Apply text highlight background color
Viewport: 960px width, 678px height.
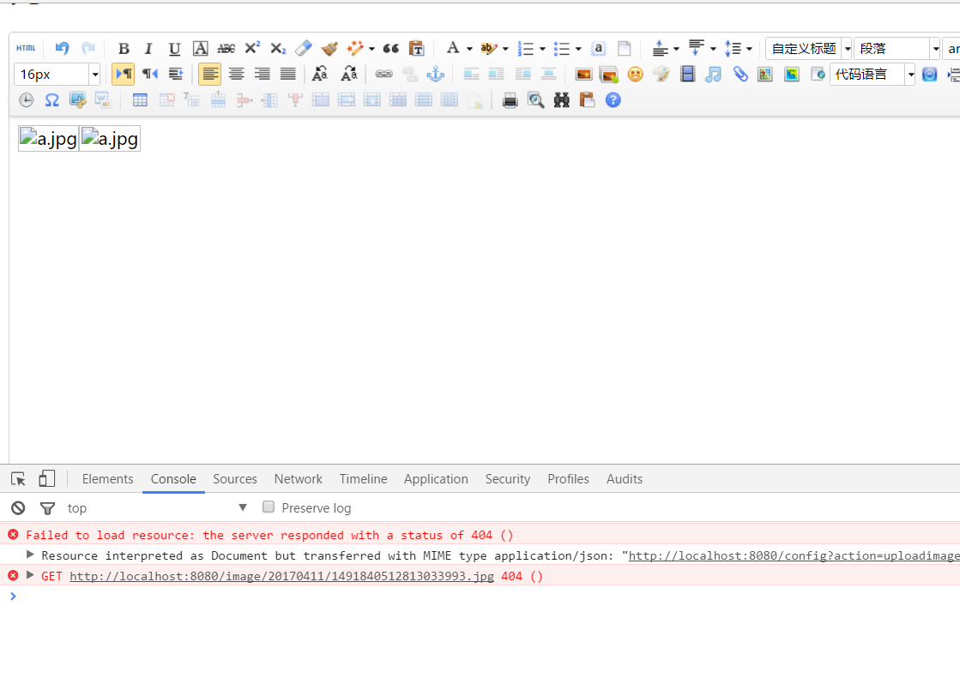pyautogui.click(x=488, y=48)
